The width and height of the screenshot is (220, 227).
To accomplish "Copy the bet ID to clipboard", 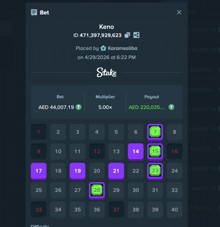I will [127, 35].
